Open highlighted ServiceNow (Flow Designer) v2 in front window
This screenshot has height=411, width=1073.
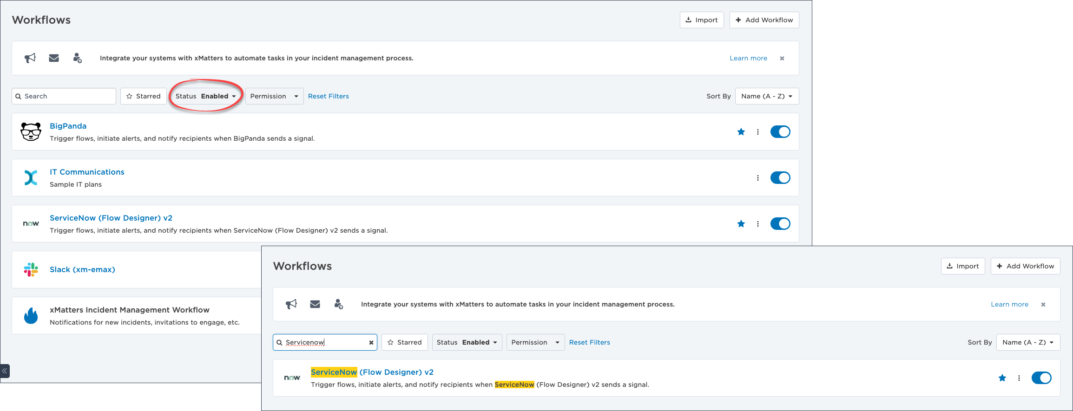pos(372,372)
